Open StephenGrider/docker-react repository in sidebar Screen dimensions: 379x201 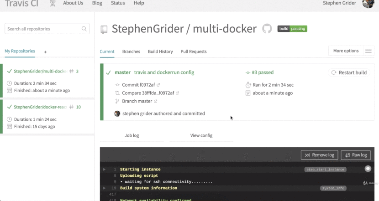[40, 107]
